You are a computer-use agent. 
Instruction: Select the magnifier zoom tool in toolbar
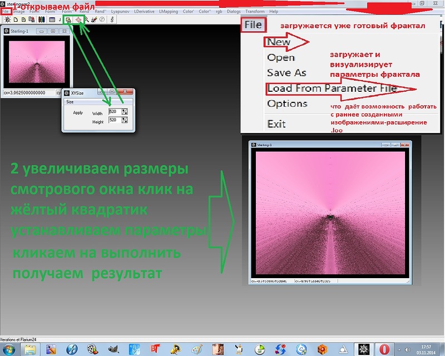click(x=87, y=19)
